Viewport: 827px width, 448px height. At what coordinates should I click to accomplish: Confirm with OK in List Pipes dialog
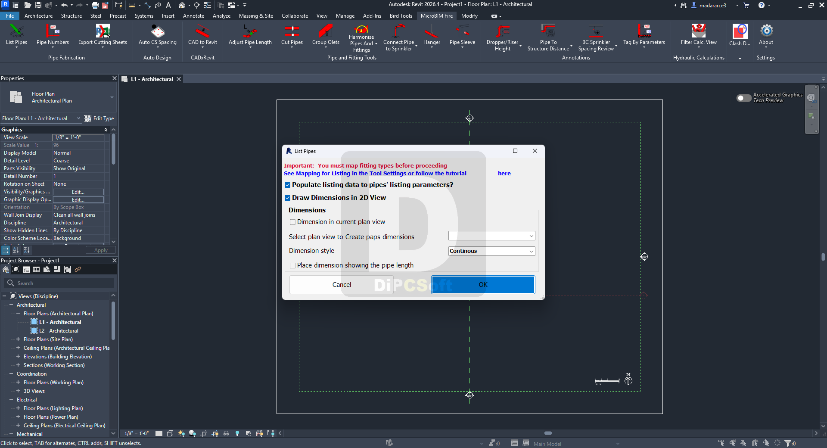(x=483, y=285)
